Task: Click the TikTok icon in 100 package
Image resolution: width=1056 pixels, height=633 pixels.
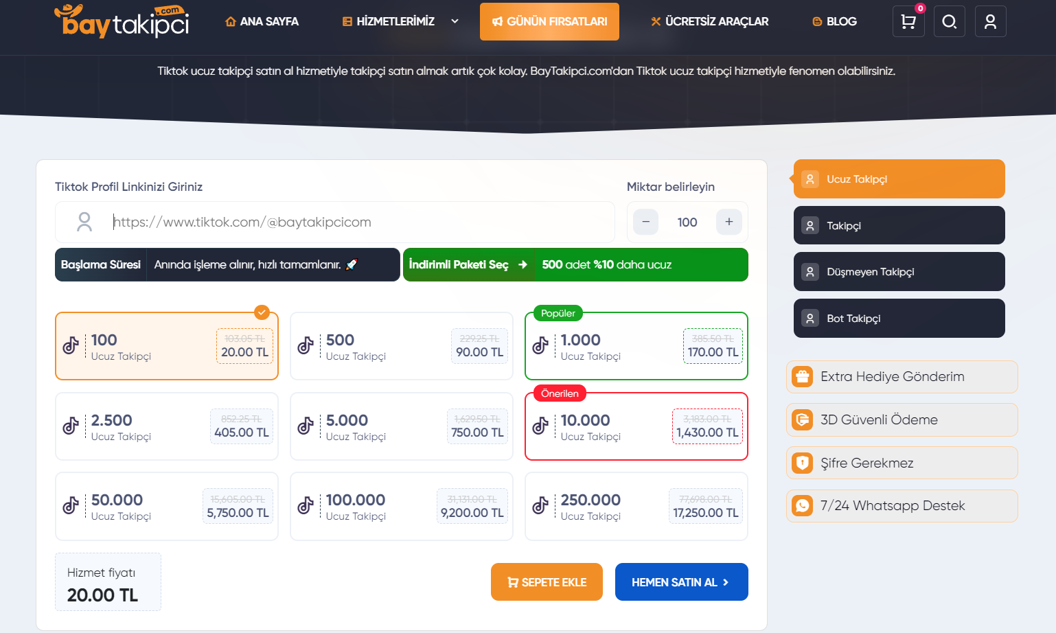Action: [x=71, y=345]
